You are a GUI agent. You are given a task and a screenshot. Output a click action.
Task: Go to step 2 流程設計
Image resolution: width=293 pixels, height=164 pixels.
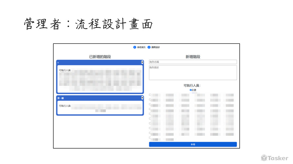(x=154, y=47)
